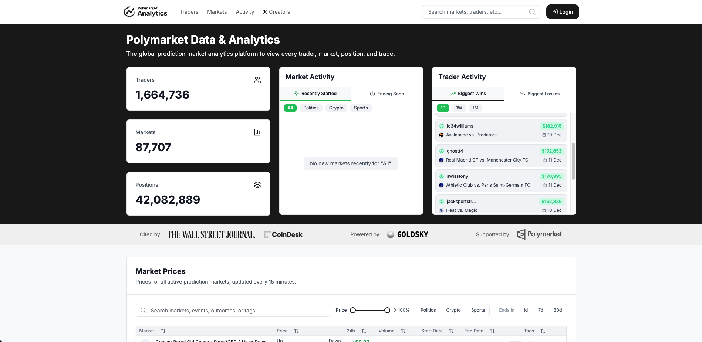Image resolution: width=702 pixels, height=342 pixels.
Task: Click the Traders card people icon
Action: pyautogui.click(x=257, y=80)
